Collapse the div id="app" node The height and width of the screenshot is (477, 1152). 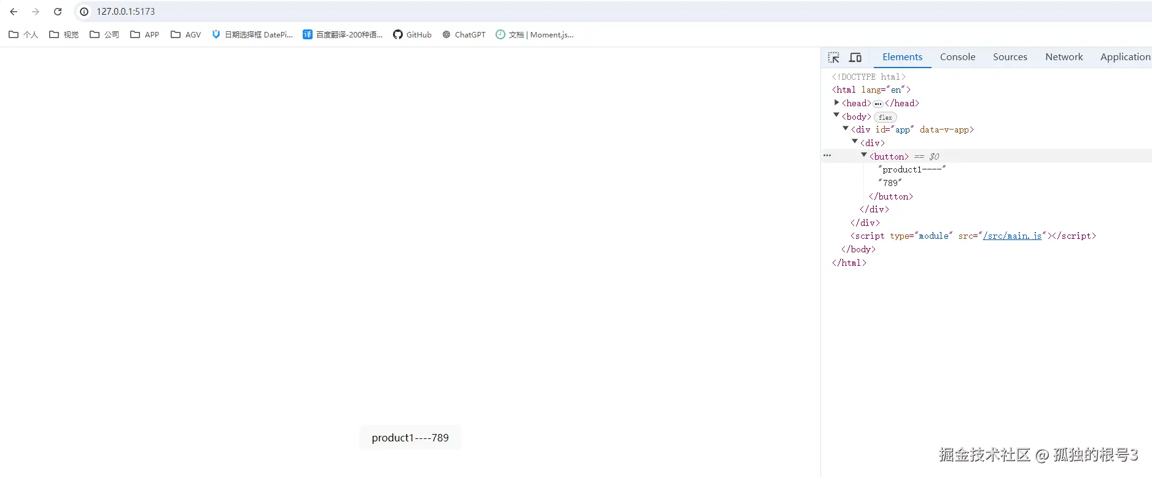846,129
